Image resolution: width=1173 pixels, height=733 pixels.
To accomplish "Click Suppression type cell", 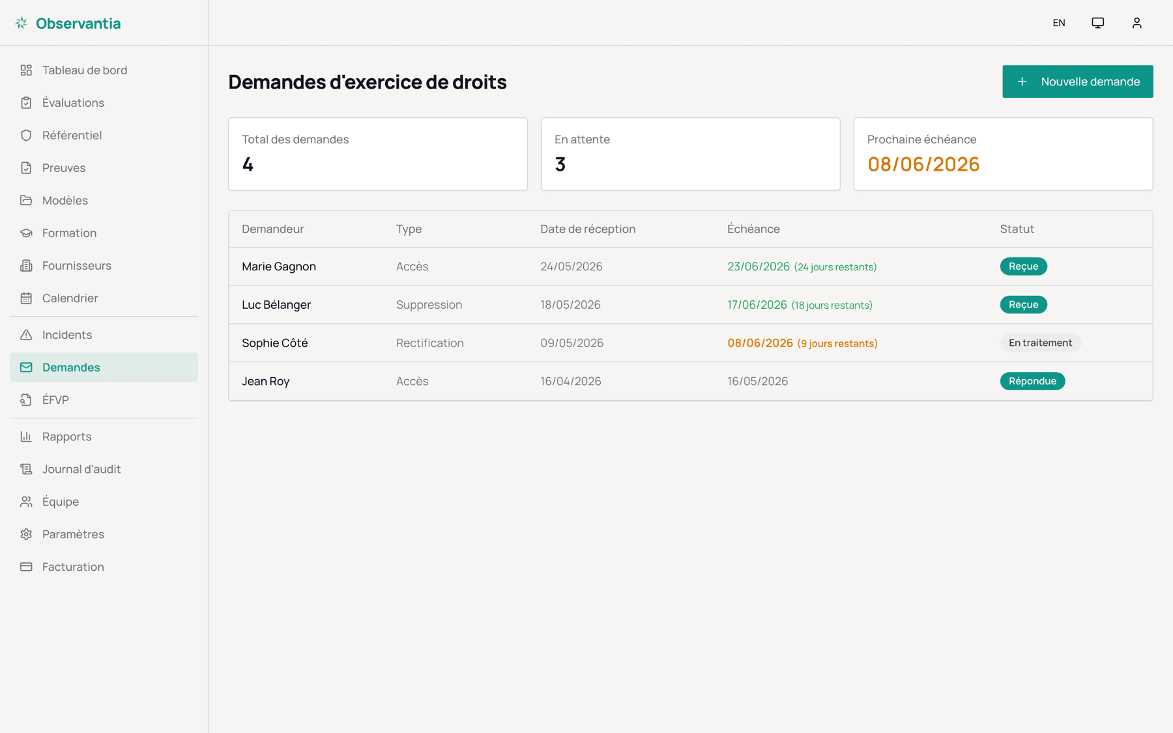I will coord(429,305).
